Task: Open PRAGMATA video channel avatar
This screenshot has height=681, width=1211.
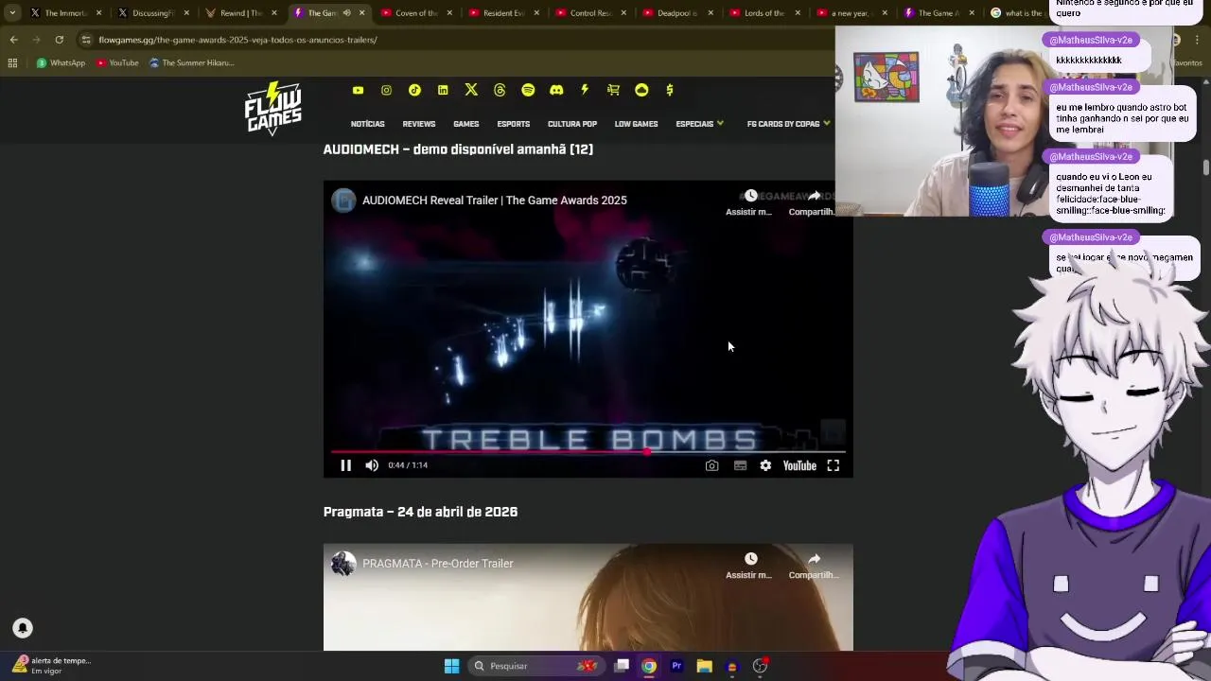Action: click(x=343, y=564)
